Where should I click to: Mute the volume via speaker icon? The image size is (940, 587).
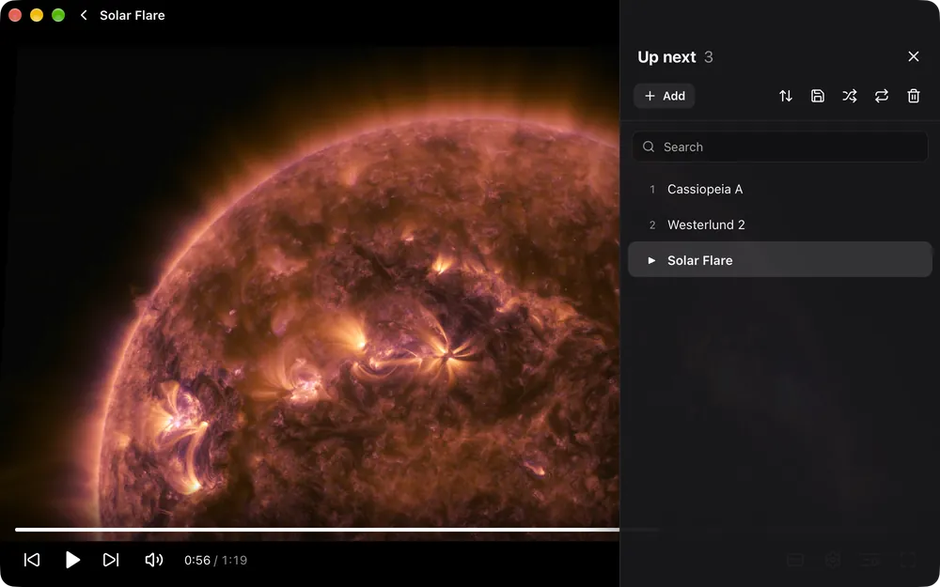[x=154, y=560]
